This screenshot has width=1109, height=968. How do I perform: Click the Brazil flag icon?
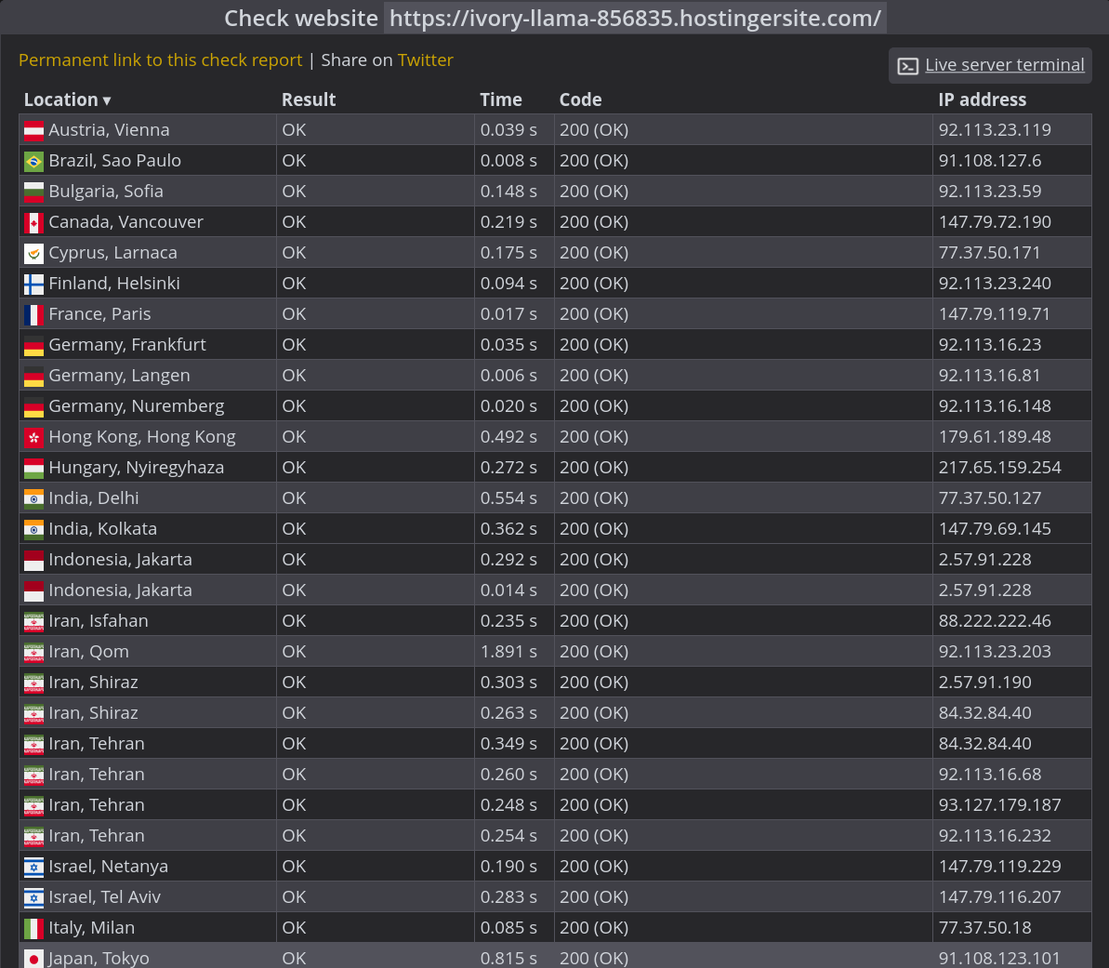point(33,162)
